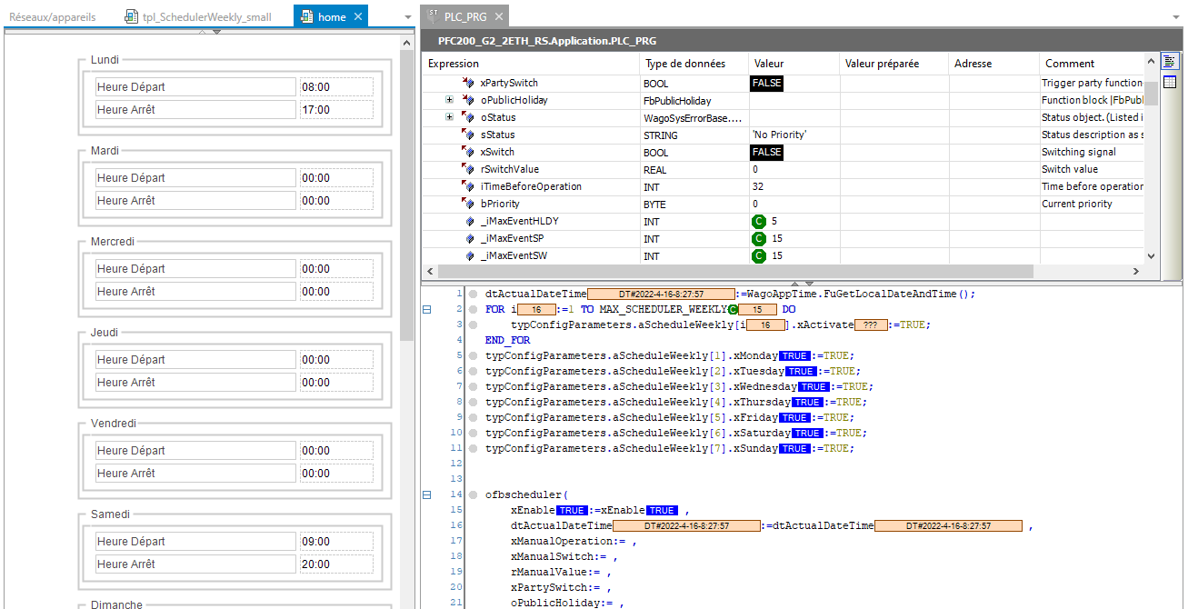Image resolution: width=1188 pixels, height=609 pixels.
Task: Click the green constant icon for _iMaxEventHLDY
Action: coord(758,222)
